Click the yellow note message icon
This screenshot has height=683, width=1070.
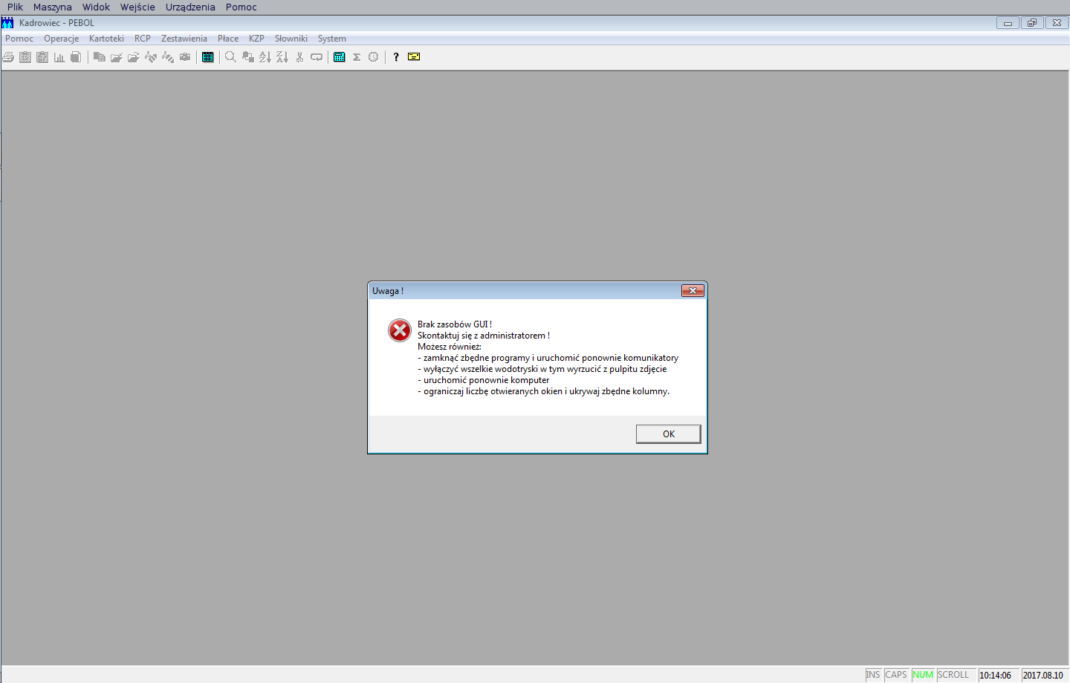[x=414, y=57]
